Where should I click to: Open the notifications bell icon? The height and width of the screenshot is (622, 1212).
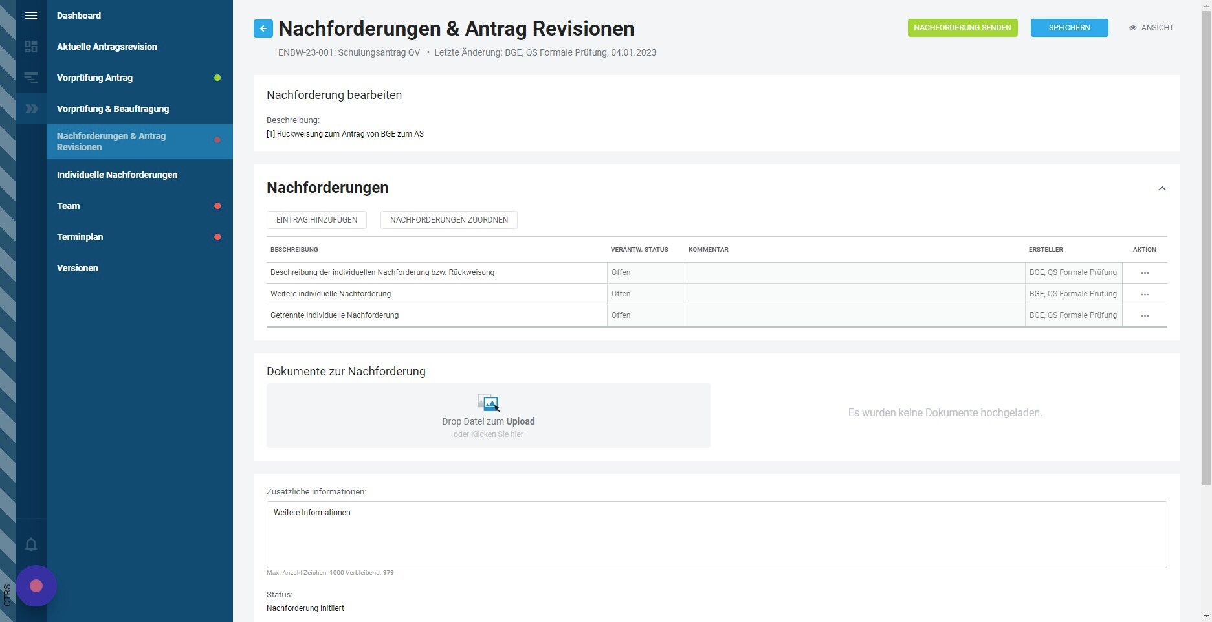point(31,544)
